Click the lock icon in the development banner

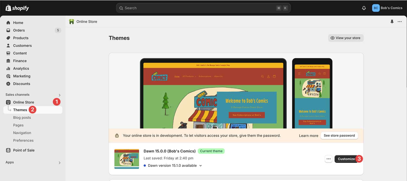[117, 135]
